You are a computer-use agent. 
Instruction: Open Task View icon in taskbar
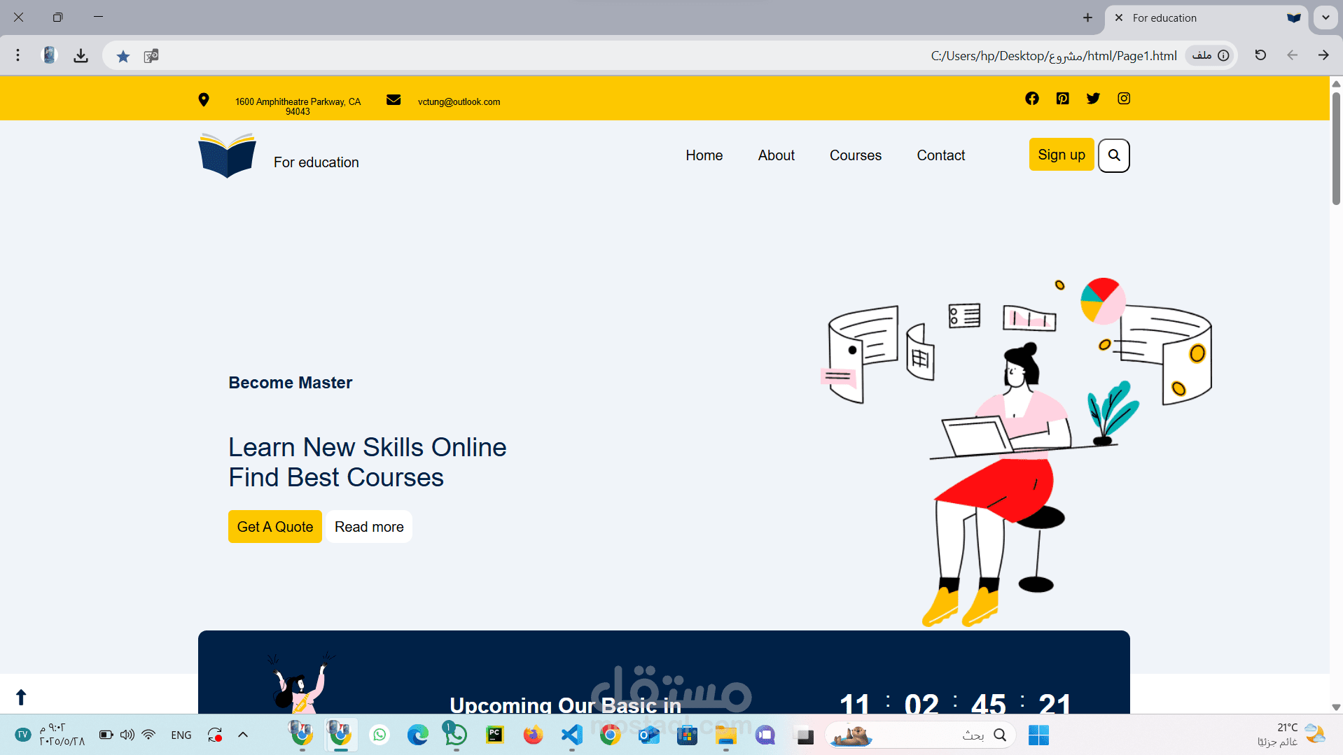point(805,735)
